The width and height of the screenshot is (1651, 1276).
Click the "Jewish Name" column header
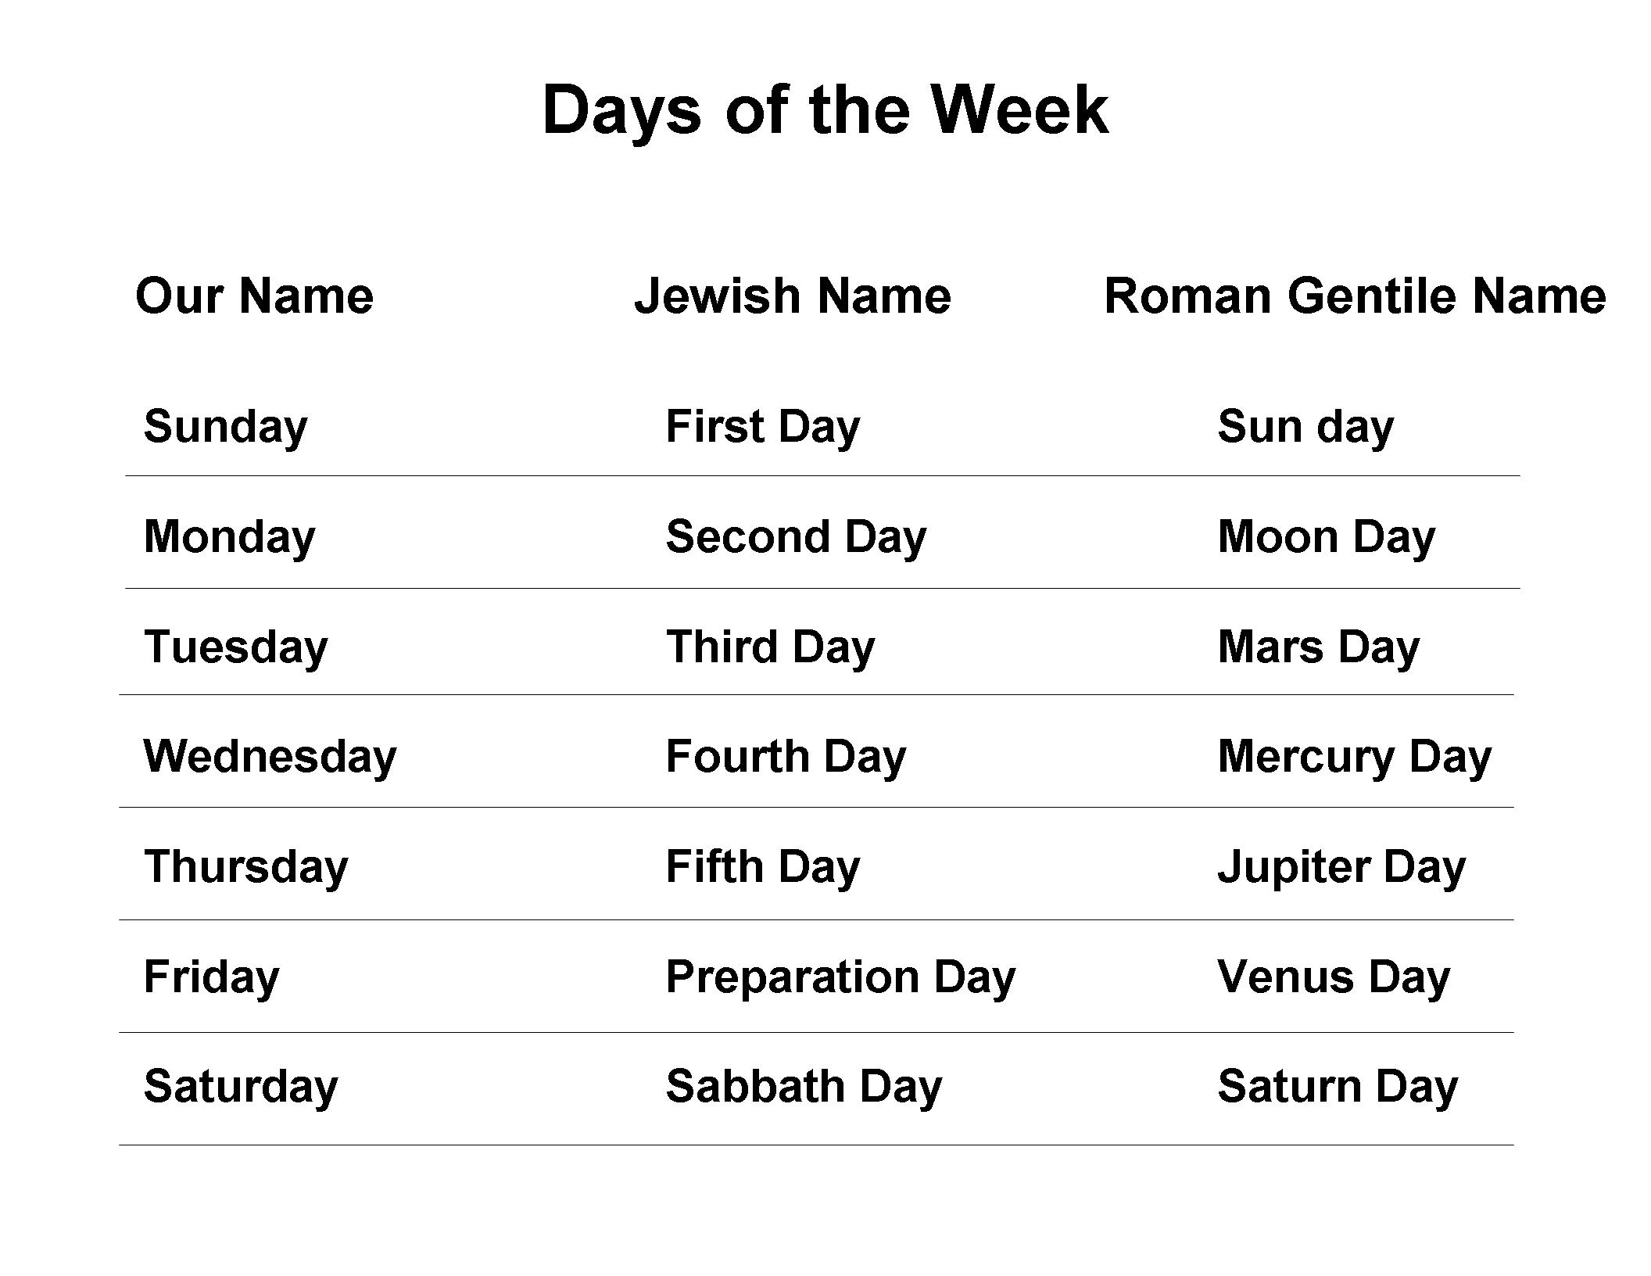[x=792, y=296]
